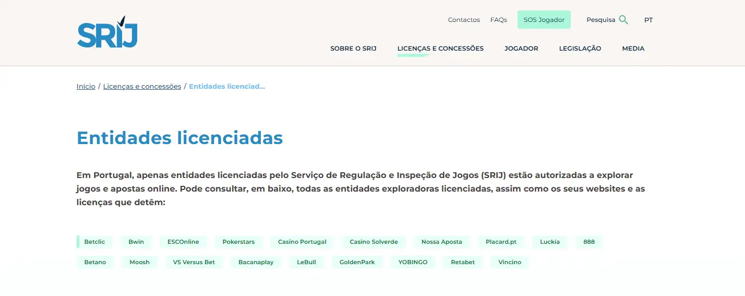Open the Media menu
Image resolution: width=745 pixels, height=296 pixels.
coord(633,49)
